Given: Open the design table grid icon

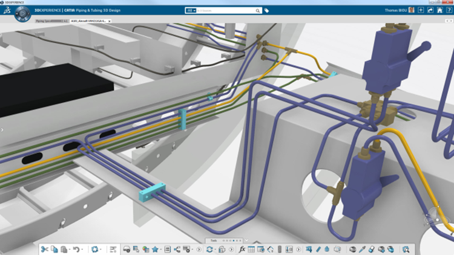Looking at the screenshot, I should point(252,249).
